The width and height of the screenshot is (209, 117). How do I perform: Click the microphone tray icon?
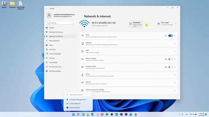click(x=183, y=114)
